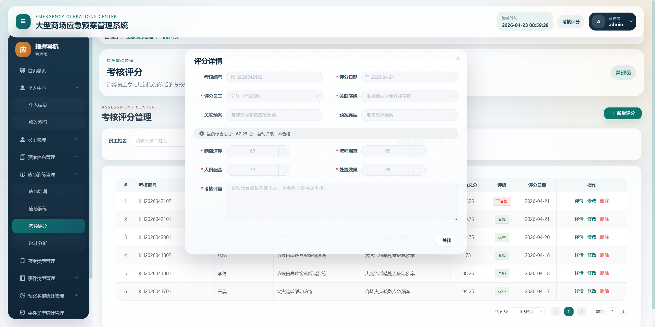Open the 评分员工 dropdown

tap(274, 96)
